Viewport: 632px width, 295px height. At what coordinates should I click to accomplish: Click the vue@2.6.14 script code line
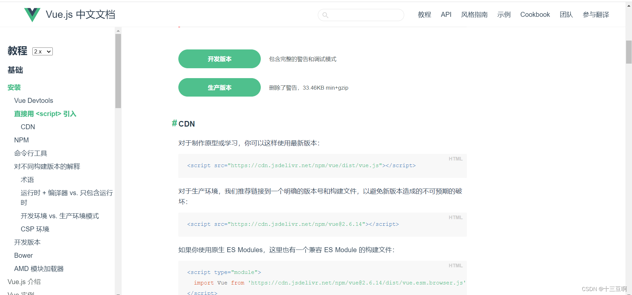[x=293, y=224]
